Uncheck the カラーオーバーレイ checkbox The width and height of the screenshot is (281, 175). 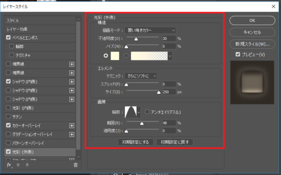click(8, 125)
